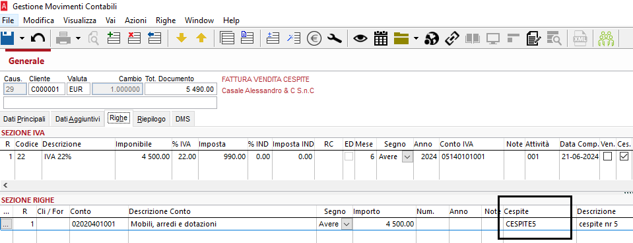The image size is (633, 243).
Task: Click the Cliente field C000001
Action: click(x=46, y=89)
